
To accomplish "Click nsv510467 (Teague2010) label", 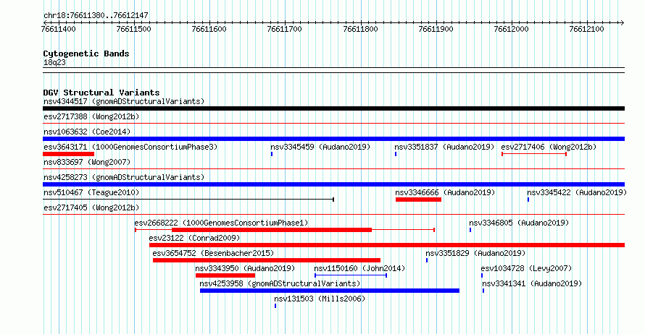I will click(x=91, y=192).
